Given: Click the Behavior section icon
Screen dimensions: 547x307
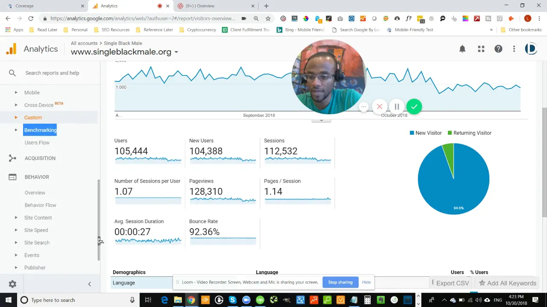Looking at the screenshot, I should (12, 177).
